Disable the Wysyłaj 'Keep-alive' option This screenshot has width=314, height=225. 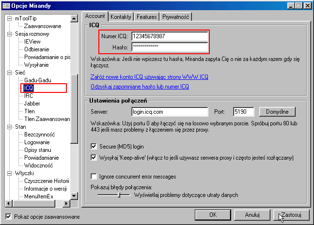pyautogui.click(x=94, y=158)
